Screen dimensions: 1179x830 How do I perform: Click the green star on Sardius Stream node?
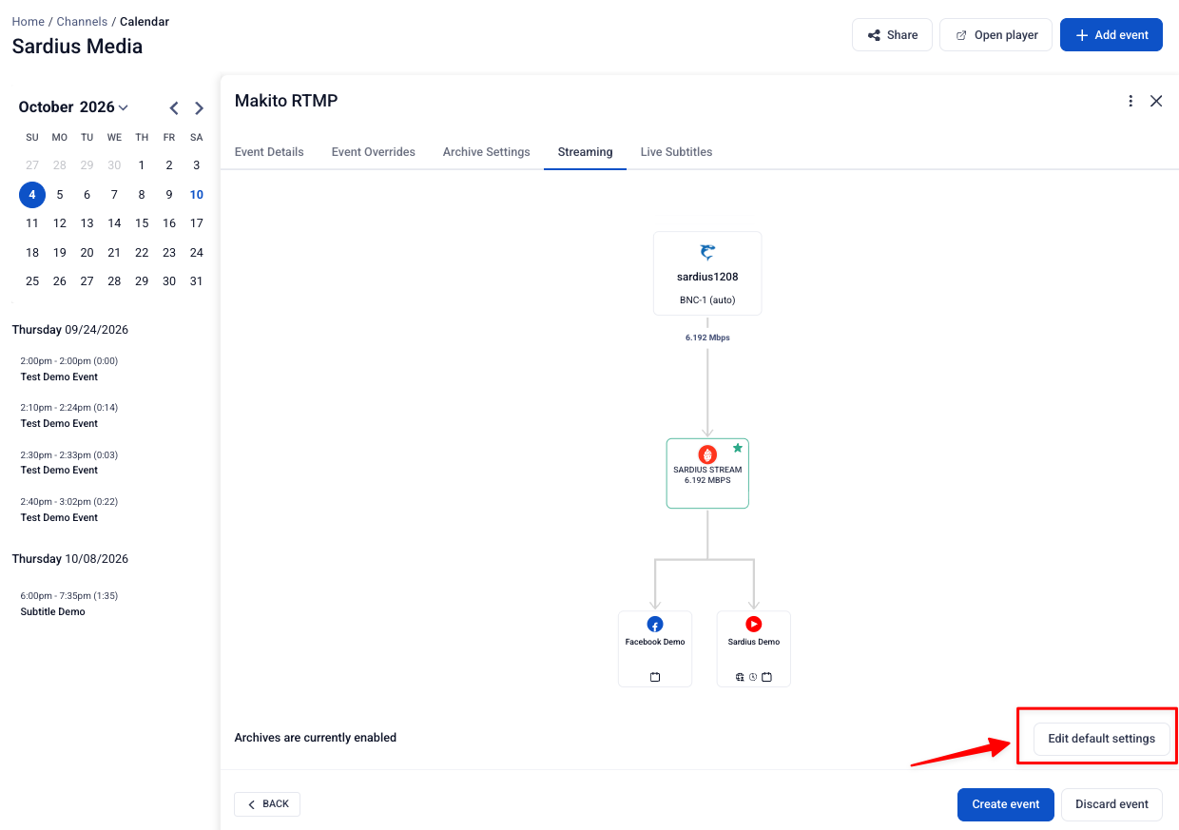click(x=737, y=448)
